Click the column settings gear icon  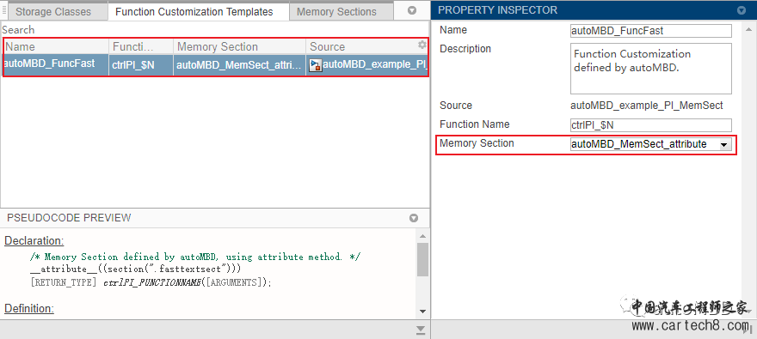[422, 45]
